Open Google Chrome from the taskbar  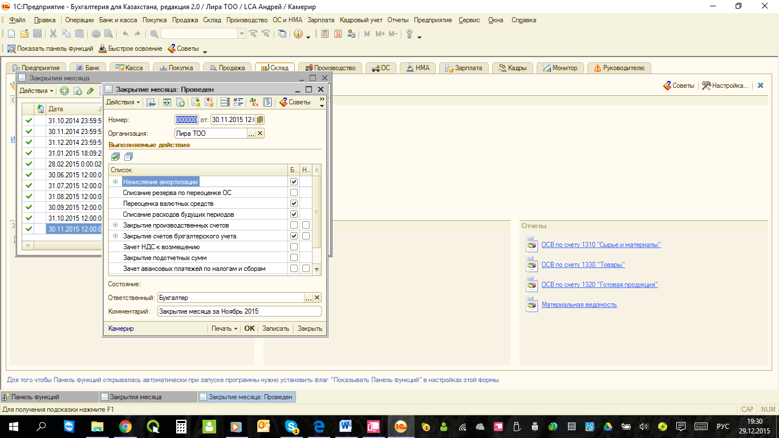click(x=125, y=426)
